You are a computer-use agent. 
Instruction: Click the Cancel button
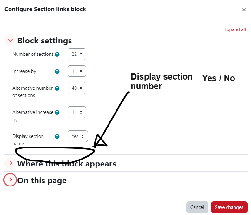click(x=197, y=207)
